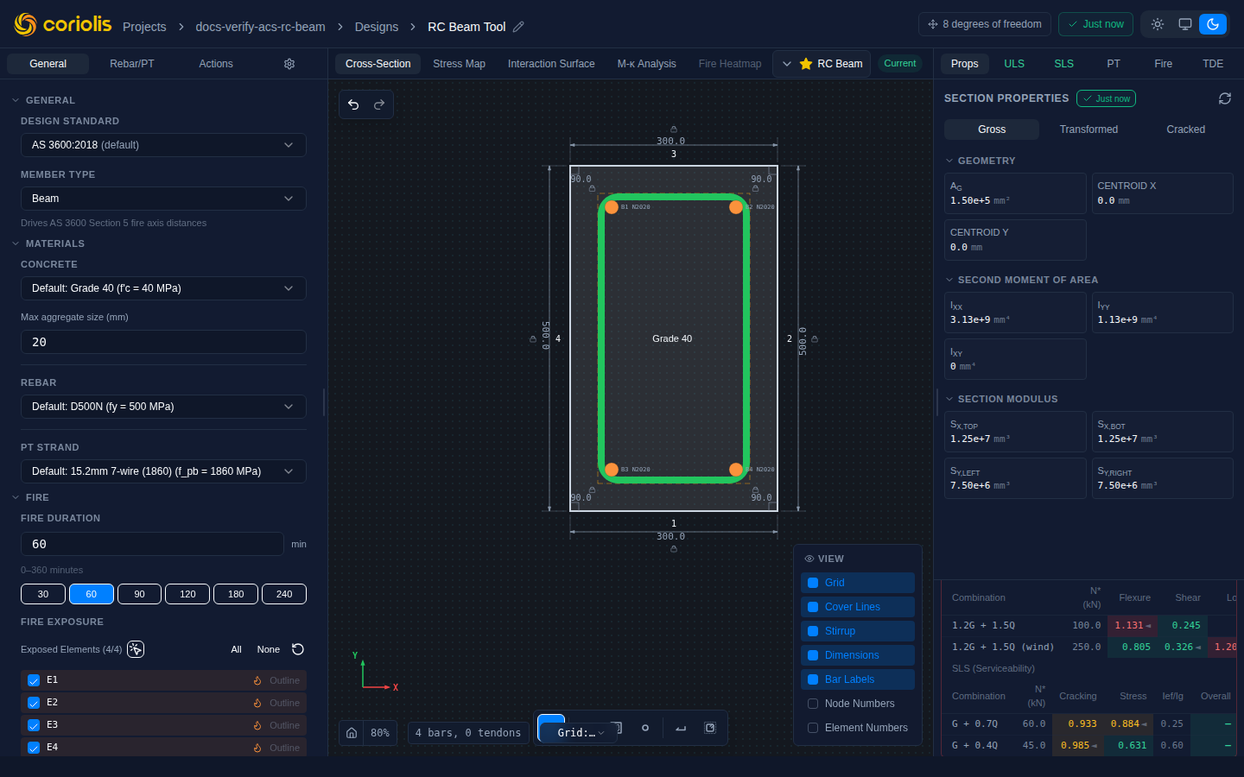Set fire duration to 120 minutes
This screenshot has width=1244, height=777.
click(x=187, y=594)
